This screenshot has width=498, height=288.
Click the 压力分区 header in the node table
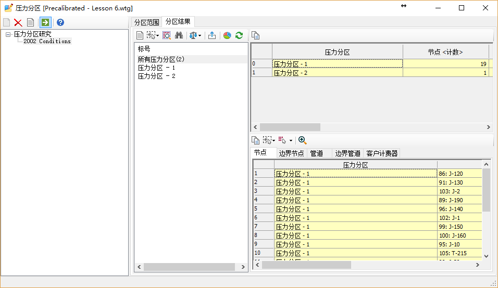pyautogui.click(x=355, y=165)
